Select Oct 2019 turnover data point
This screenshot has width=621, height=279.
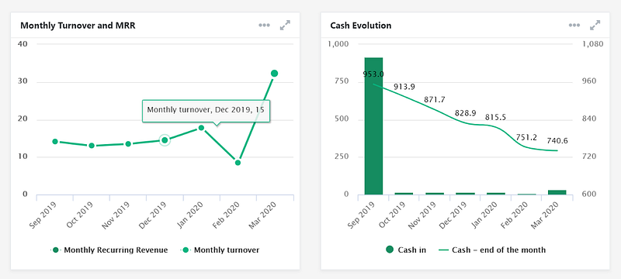click(x=92, y=146)
